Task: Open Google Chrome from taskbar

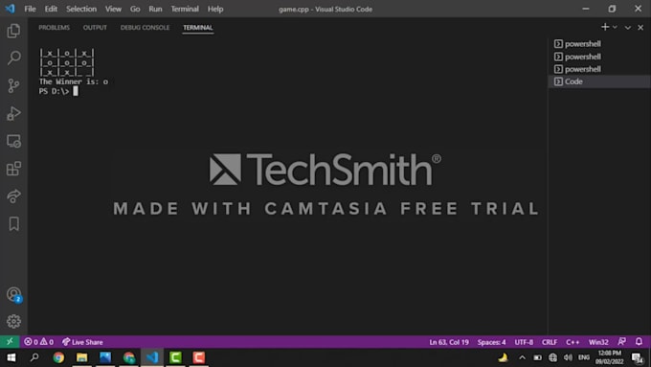Action: (x=58, y=357)
